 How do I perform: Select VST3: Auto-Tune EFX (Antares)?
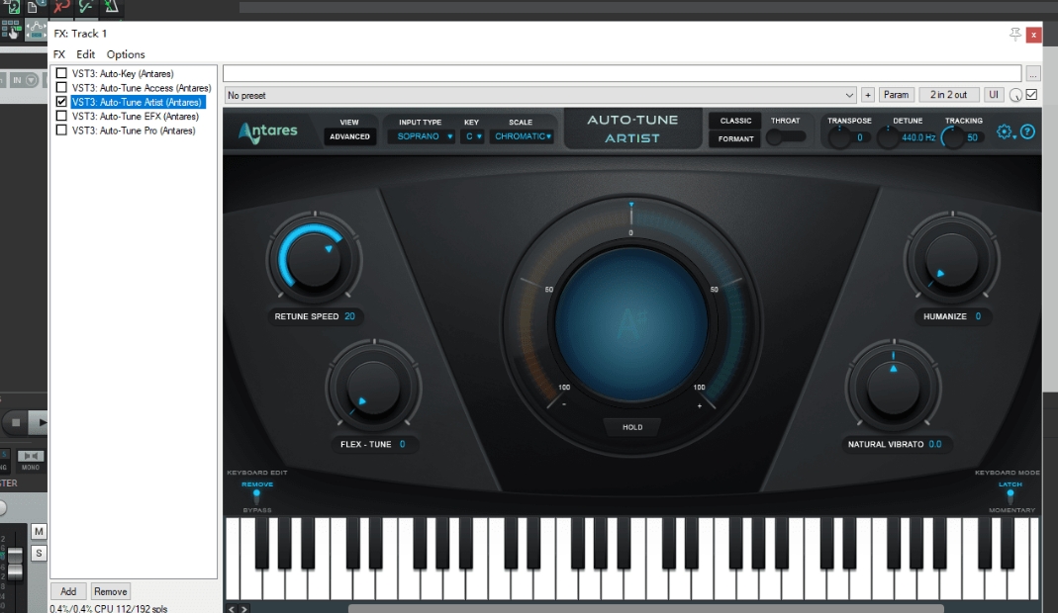135,116
